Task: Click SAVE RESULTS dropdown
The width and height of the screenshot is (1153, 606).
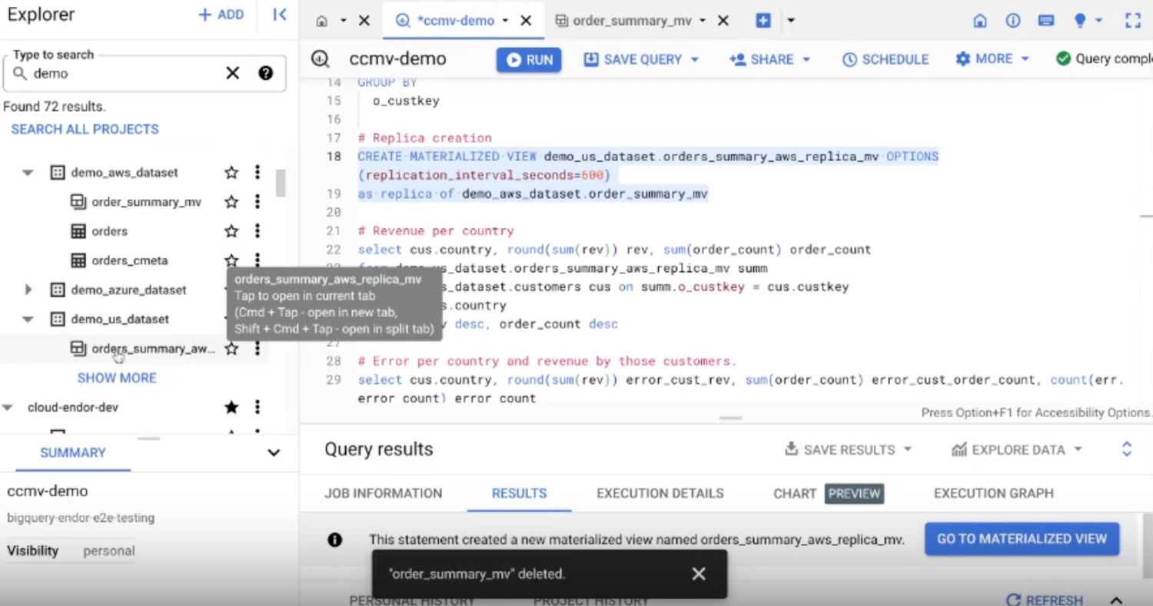Action: click(848, 449)
